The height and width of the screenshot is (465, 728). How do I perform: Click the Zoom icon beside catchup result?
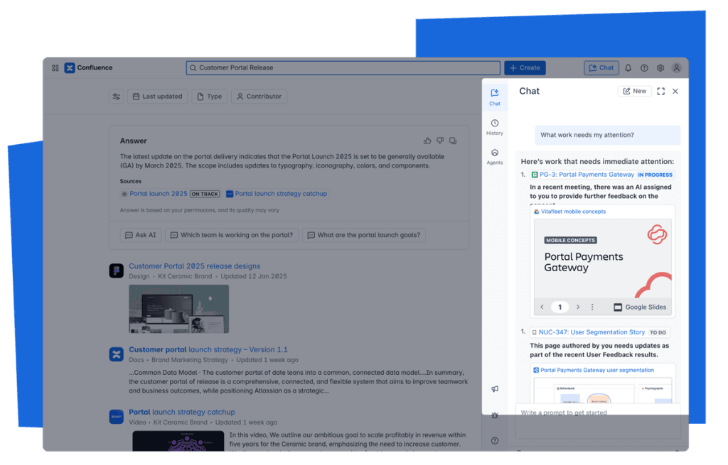click(116, 416)
